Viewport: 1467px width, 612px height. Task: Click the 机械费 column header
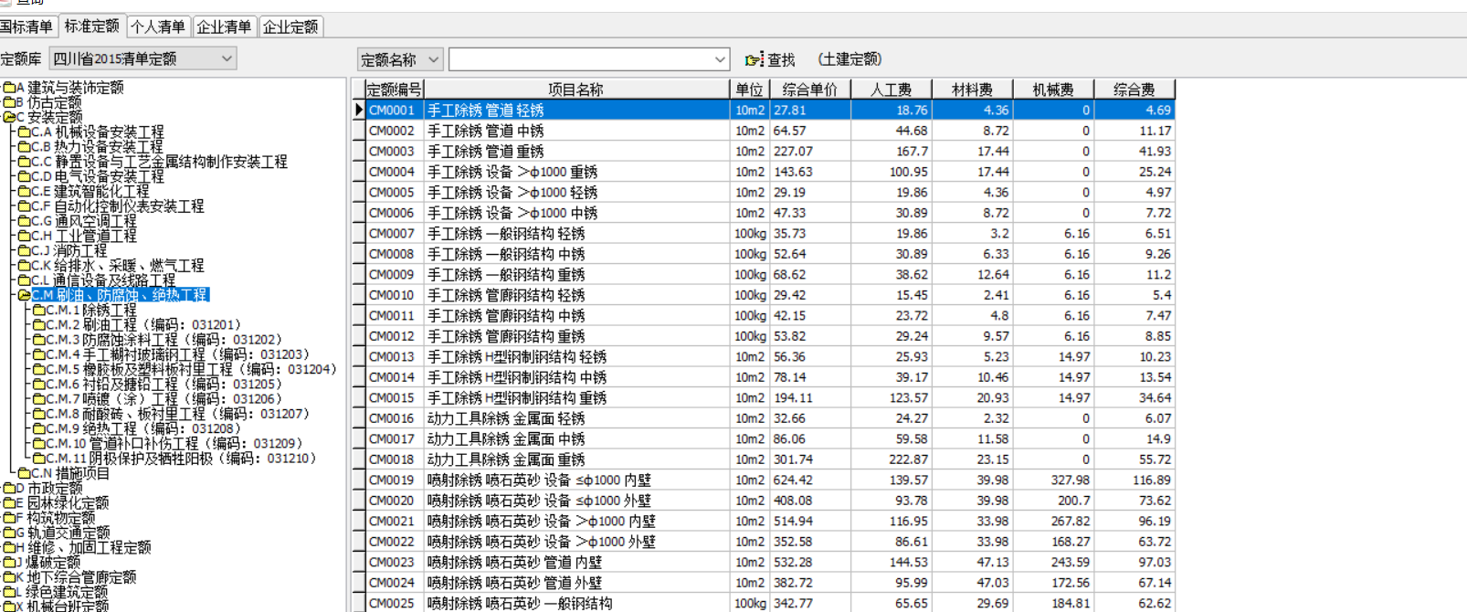tap(1053, 90)
